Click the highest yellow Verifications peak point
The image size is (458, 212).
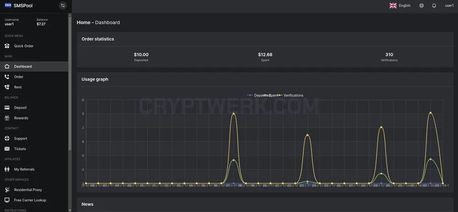point(430,113)
